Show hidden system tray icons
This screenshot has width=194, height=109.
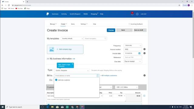click(x=170, y=107)
